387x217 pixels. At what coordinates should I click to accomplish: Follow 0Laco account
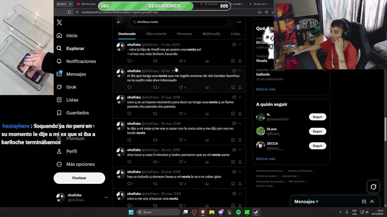[x=317, y=131]
